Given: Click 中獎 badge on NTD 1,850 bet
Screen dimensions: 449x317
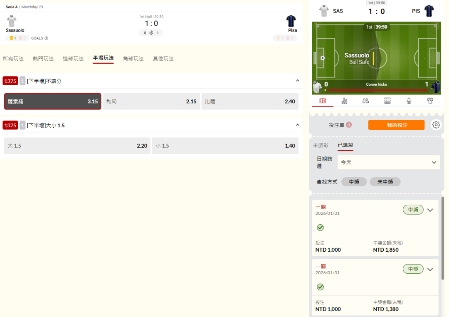Looking at the screenshot, I should (x=413, y=210).
